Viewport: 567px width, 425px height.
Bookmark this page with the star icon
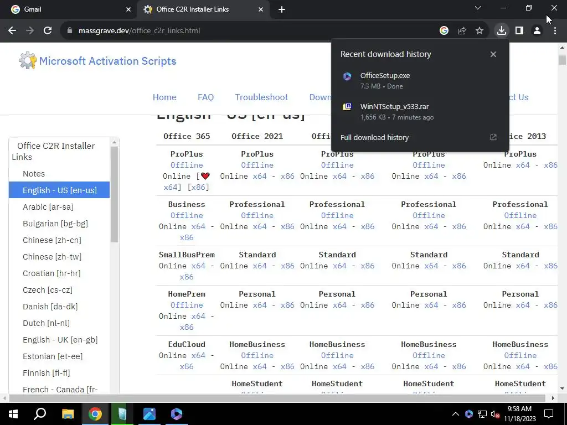tap(480, 31)
